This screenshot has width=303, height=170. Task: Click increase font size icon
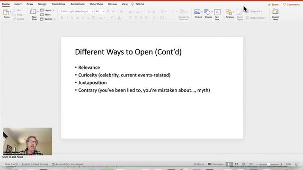point(108,11)
